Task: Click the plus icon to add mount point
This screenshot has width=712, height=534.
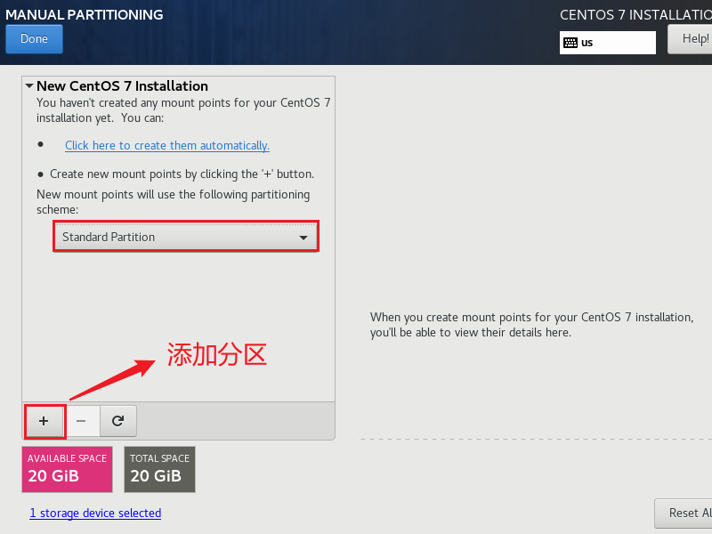Action: coord(44,421)
